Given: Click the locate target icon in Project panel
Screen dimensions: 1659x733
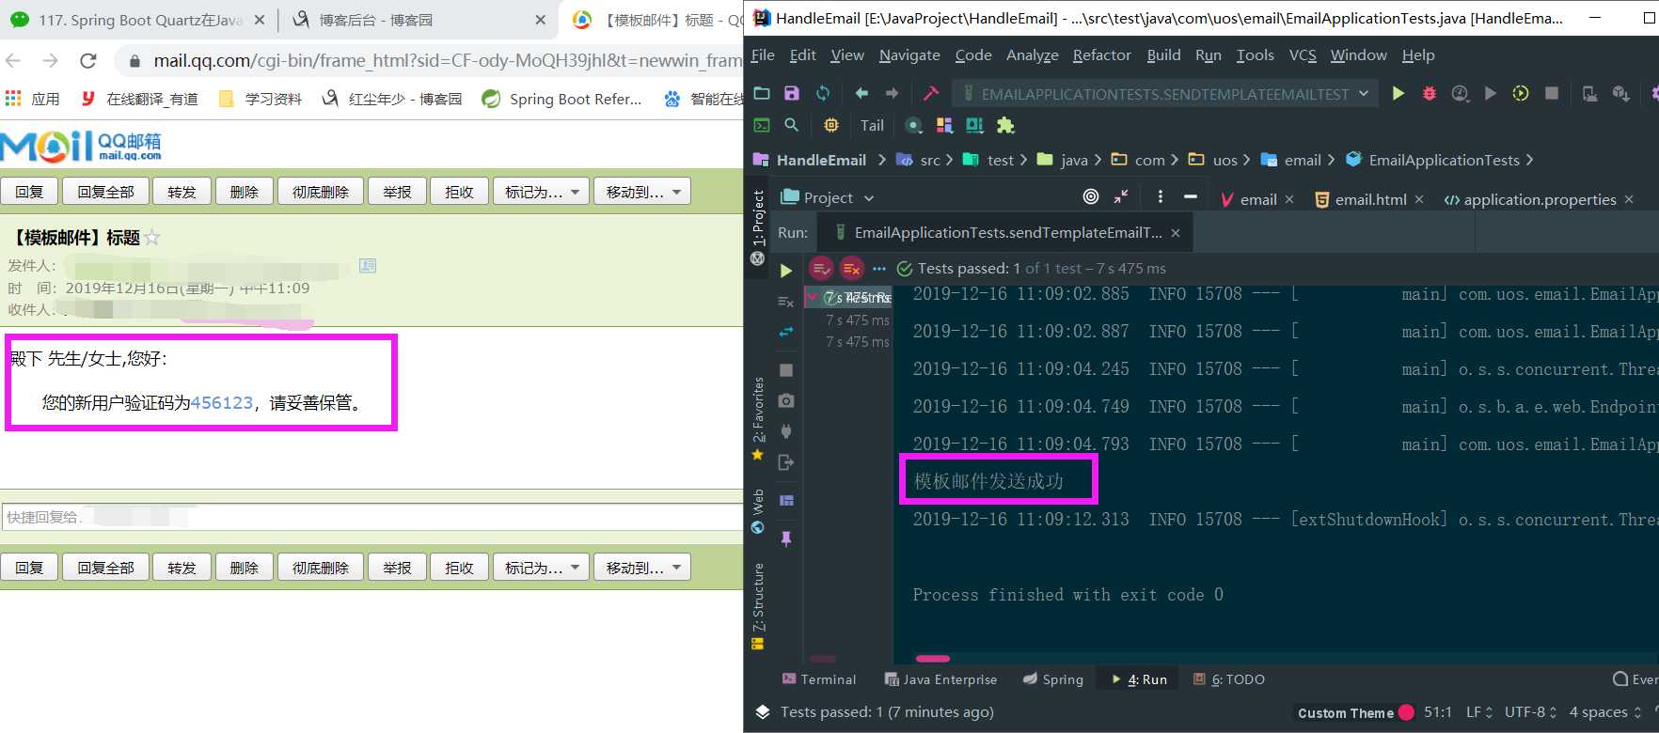Looking at the screenshot, I should (x=1091, y=196).
